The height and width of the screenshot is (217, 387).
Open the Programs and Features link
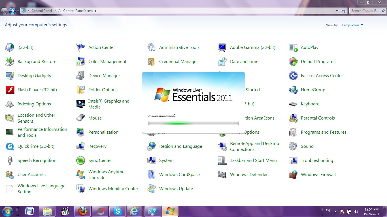(x=324, y=132)
